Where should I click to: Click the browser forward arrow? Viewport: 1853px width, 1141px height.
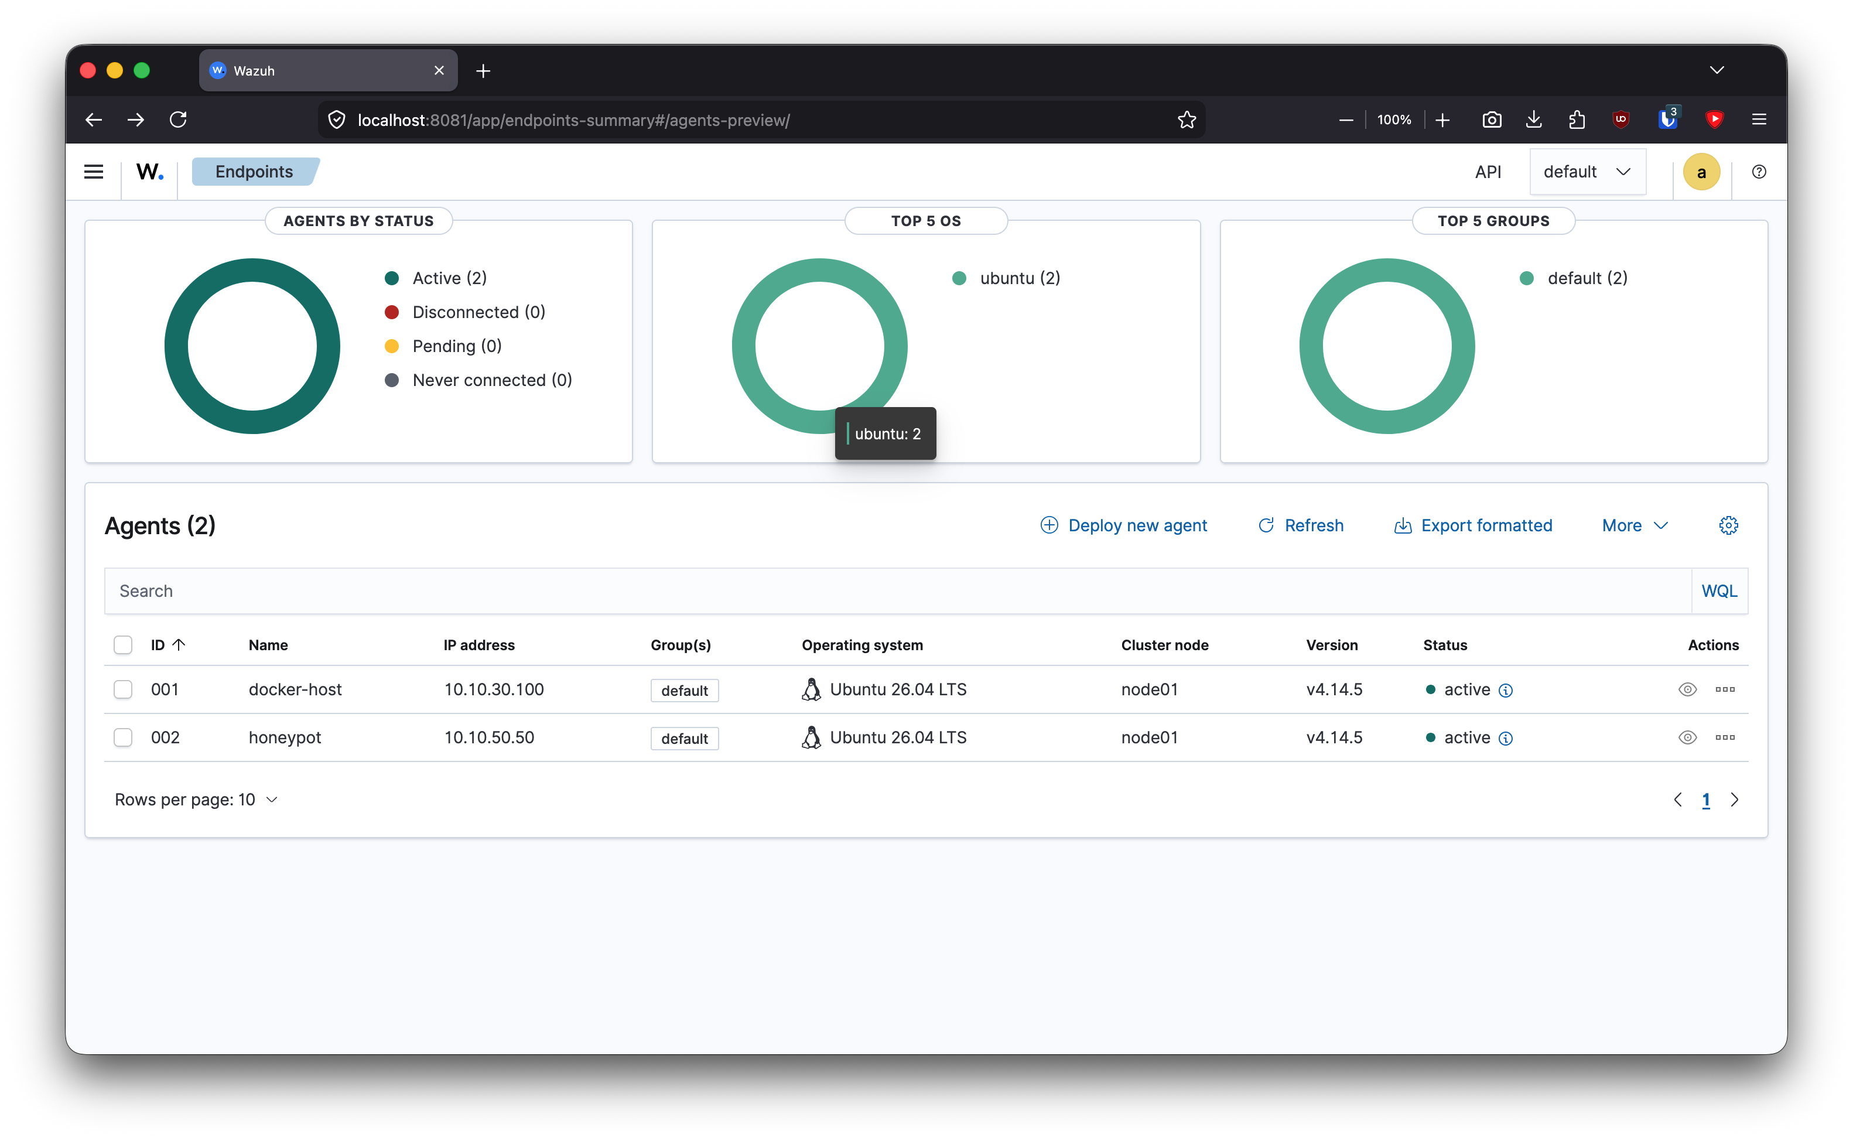[136, 119]
